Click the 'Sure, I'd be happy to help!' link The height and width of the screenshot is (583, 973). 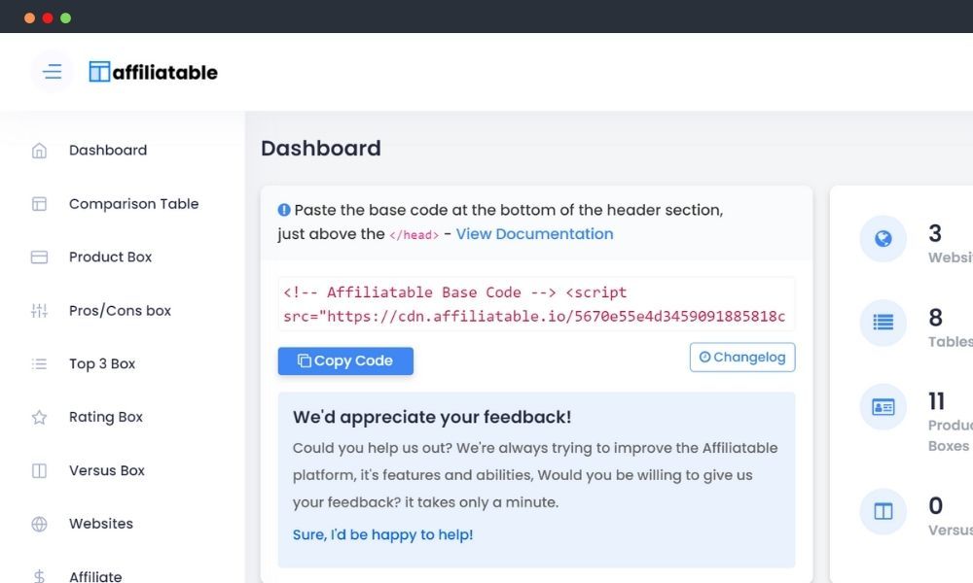tap(382, 534)
